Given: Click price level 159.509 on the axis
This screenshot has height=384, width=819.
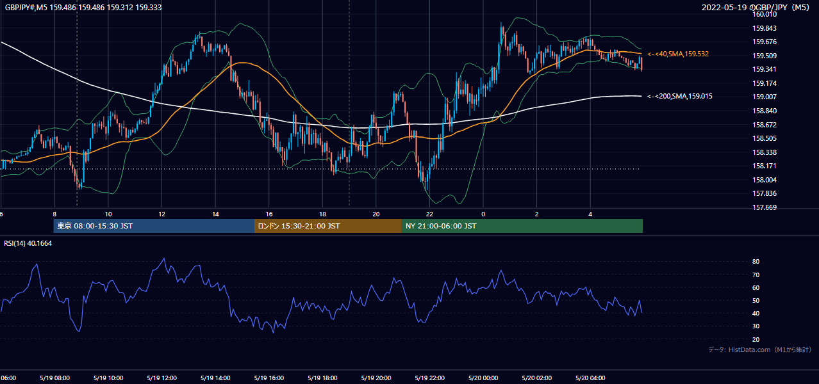Looking at the screenshot, I should [765, 56].
